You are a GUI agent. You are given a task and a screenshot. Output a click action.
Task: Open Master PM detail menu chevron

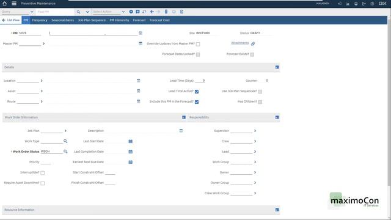click(43, 43)
